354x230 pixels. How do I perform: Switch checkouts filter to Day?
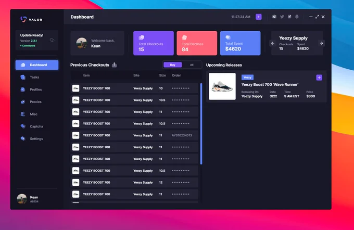coord(173,65)
